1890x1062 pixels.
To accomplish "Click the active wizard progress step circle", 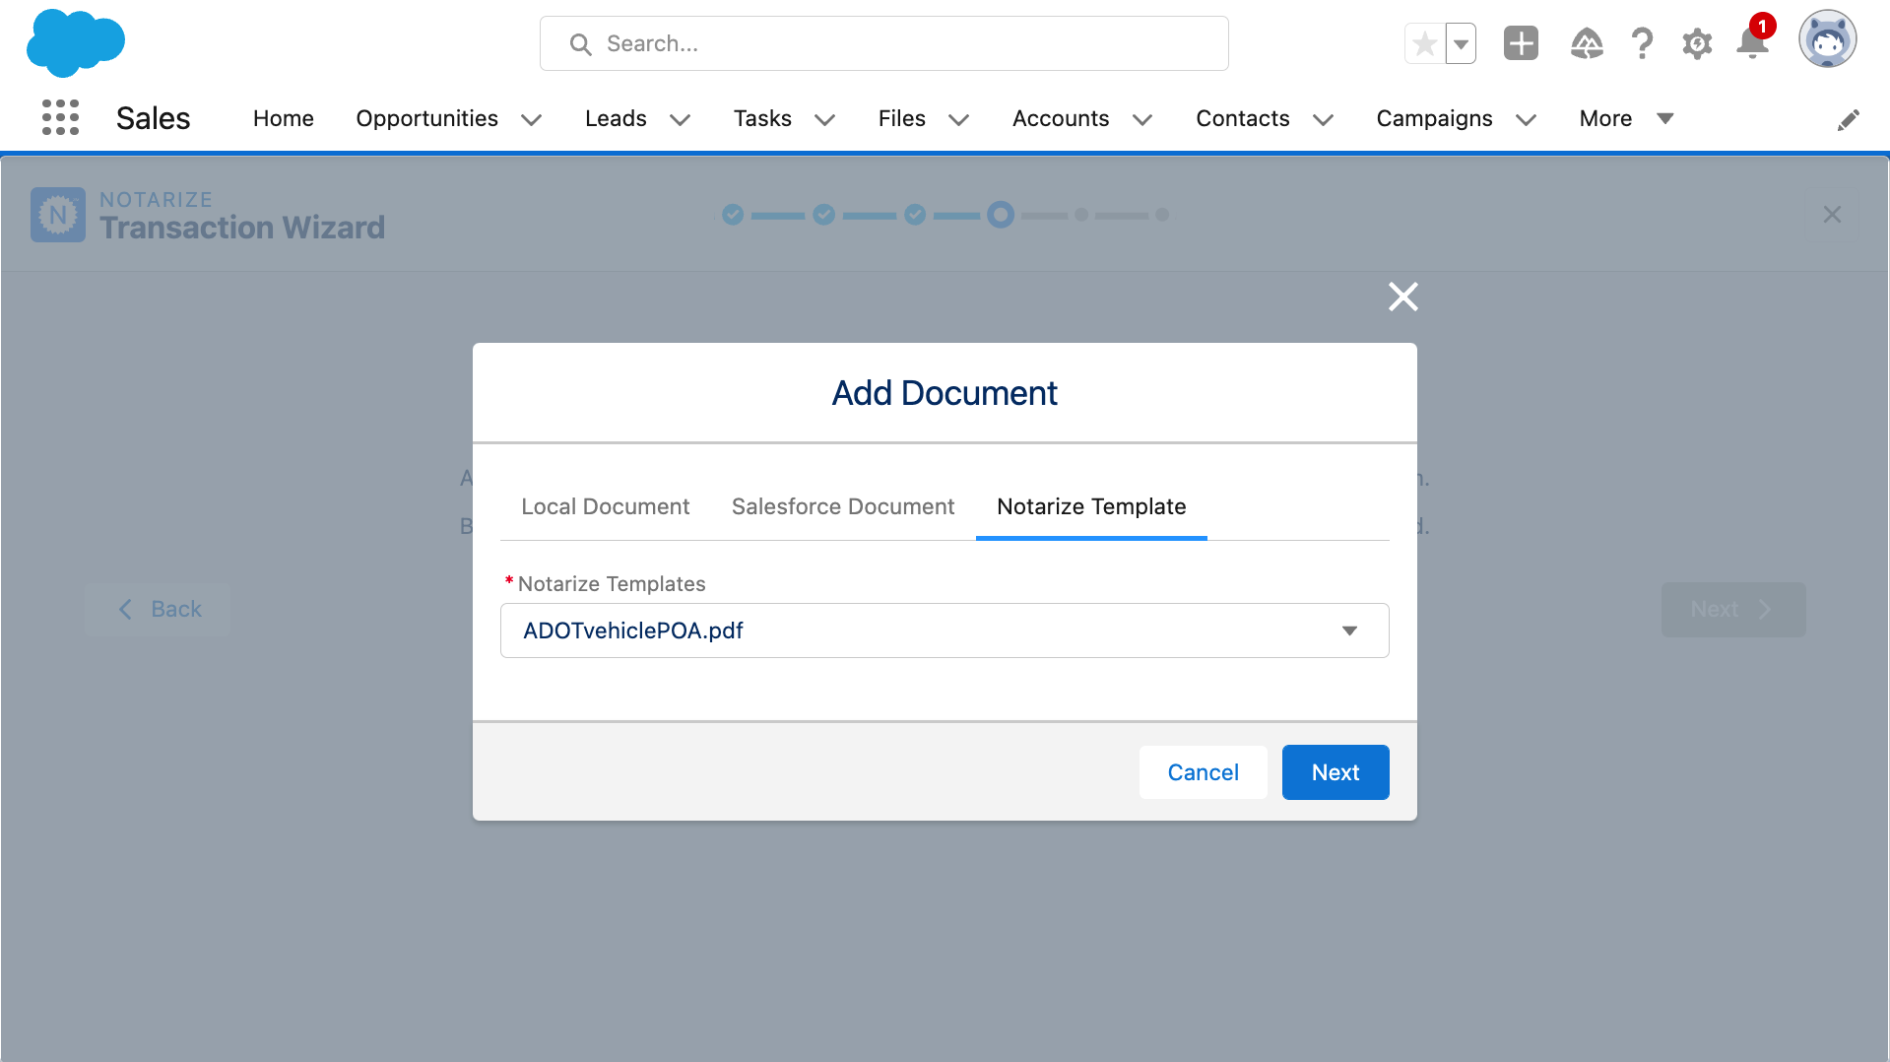I will (1001, 215).
